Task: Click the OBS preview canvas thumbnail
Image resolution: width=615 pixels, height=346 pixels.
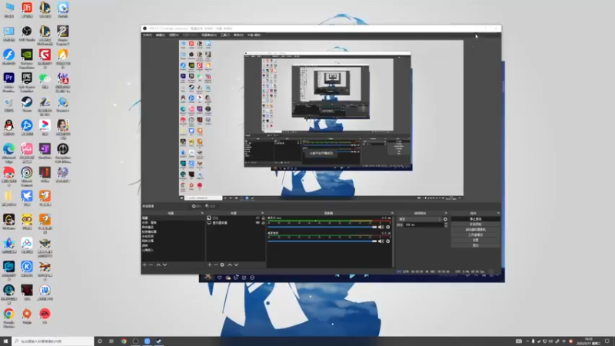Action: [321, 118]
